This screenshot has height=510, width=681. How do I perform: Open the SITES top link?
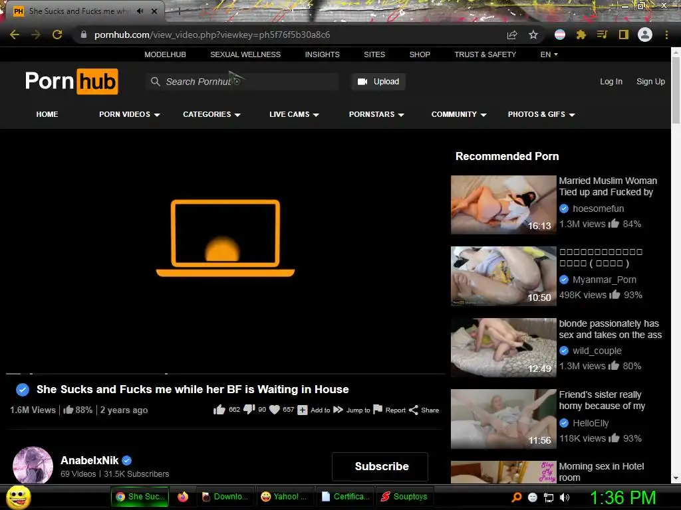[x=374, y=54]
